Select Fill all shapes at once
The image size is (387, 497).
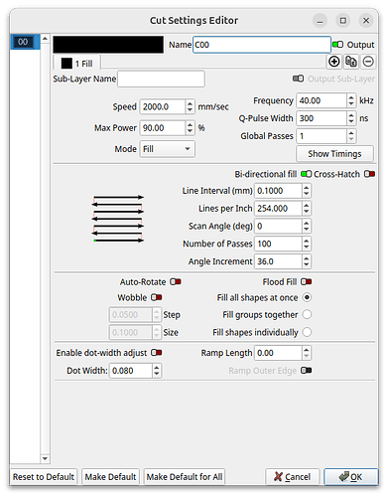point(307,297)
